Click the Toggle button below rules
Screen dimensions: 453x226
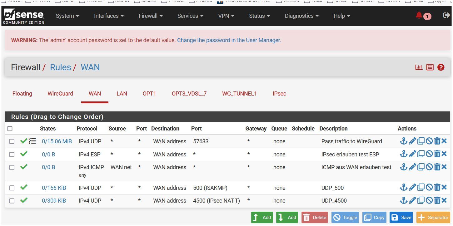pos(346,217)
